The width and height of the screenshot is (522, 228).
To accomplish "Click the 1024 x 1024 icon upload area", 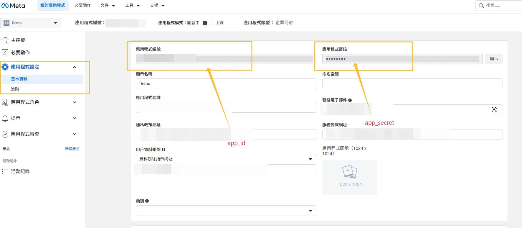I will coord(350,178).
